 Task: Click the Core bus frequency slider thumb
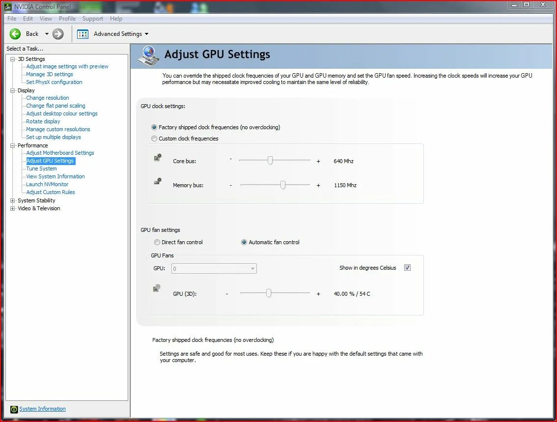[x=270, y=161]
